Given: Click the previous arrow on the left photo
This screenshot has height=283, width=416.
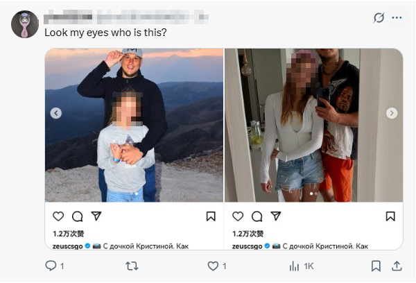Looking at the screenshot, I should [x=56, y=113].
